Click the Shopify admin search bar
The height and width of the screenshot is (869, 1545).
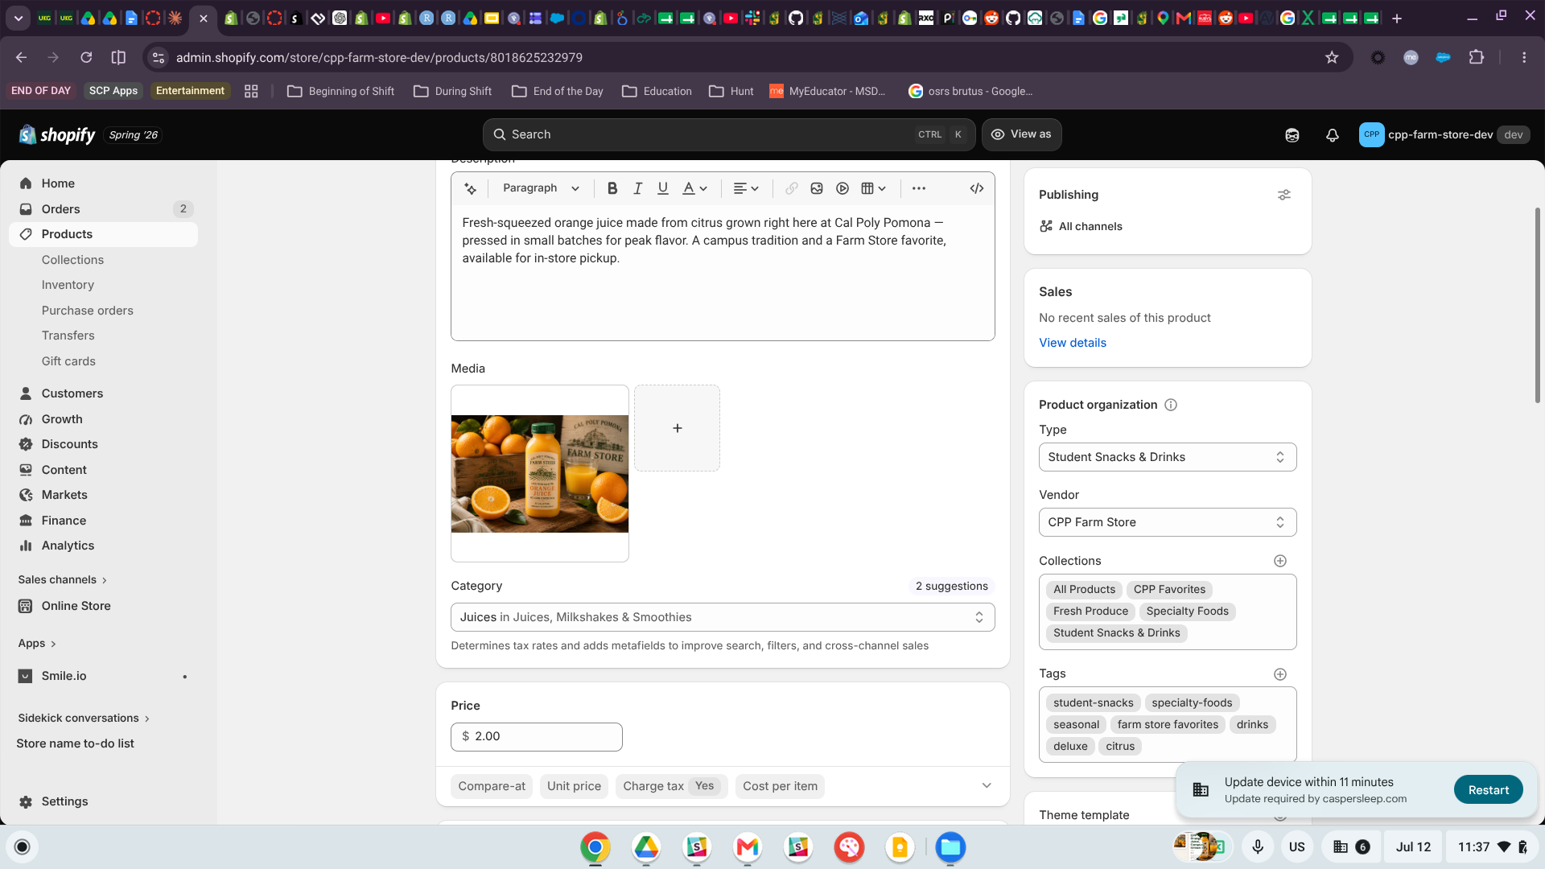coord(729,134)
